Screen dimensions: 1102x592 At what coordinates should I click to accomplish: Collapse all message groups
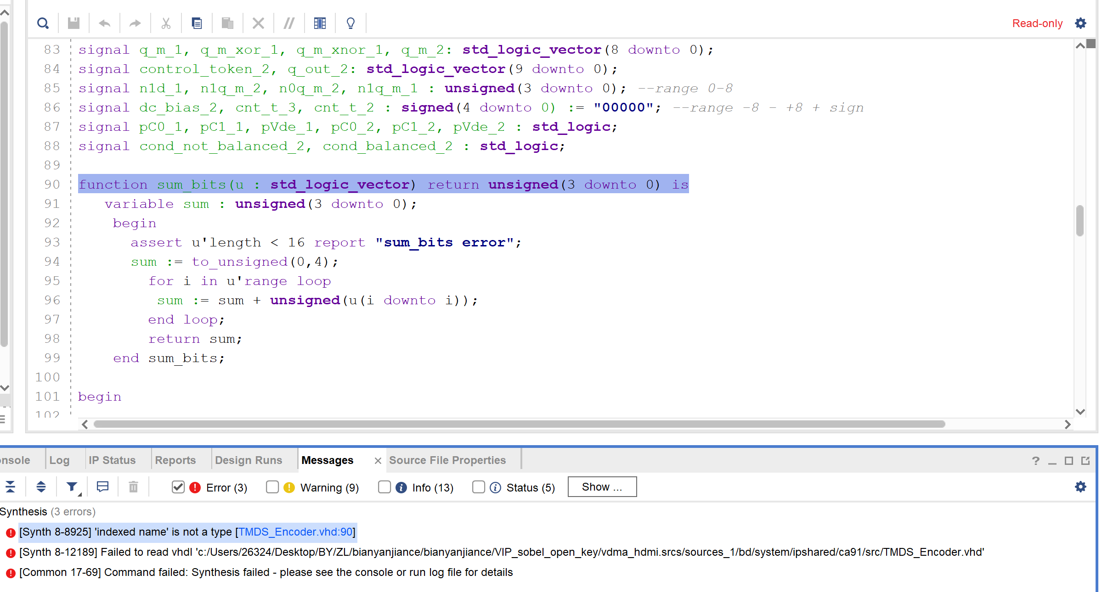[10, 487]
